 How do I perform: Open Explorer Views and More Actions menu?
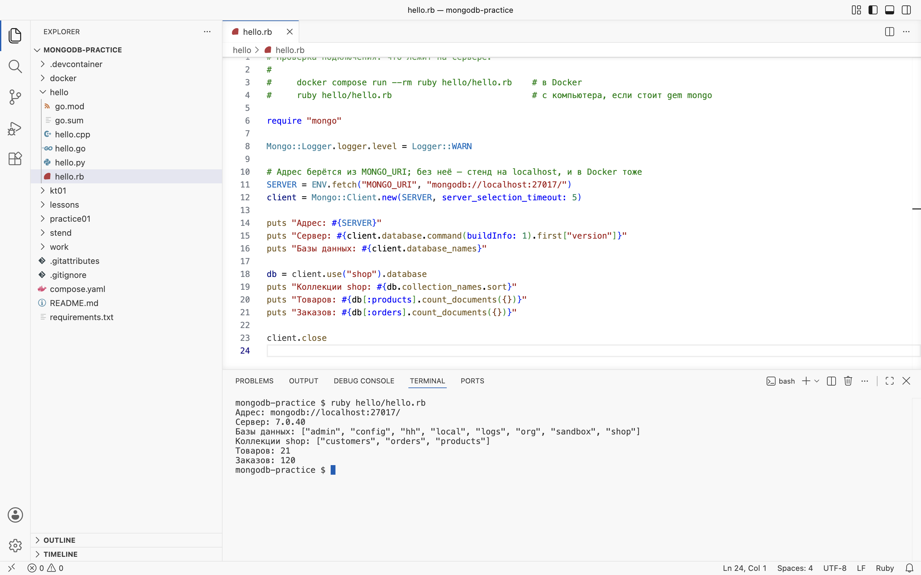click(207, 32)
